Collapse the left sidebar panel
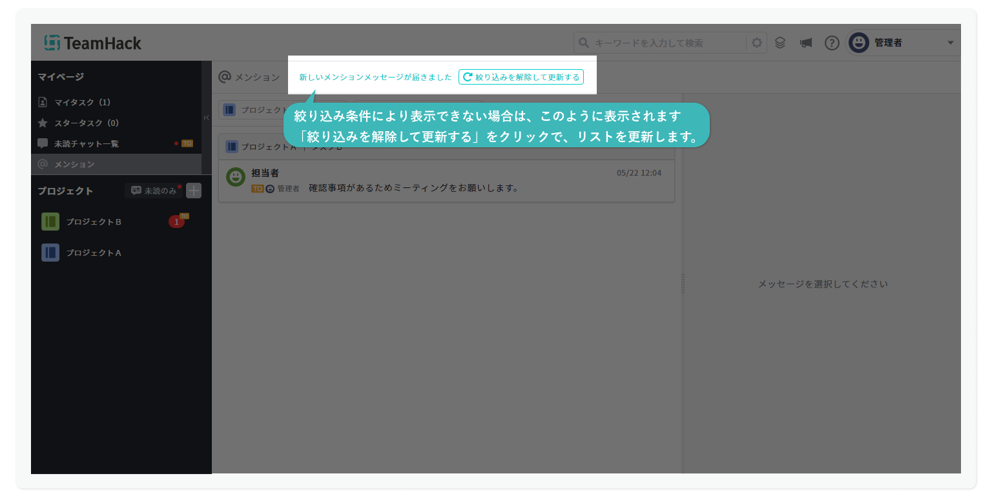992x498 pixels. (x=207, y=118)
